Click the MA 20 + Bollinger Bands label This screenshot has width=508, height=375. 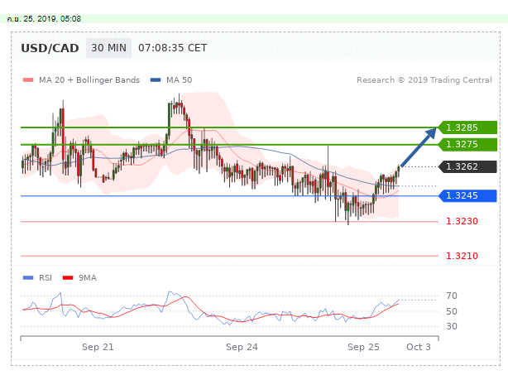tap(89, 80)
